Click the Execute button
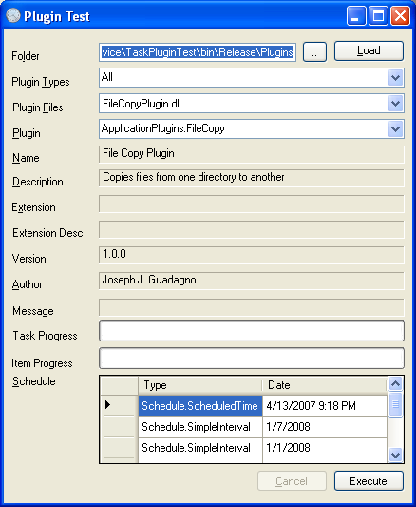This screenshot has width=416, height=507. (x=369, y=480)
